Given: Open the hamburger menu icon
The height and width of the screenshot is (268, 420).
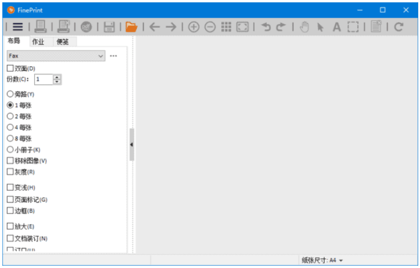Looking at the screenshot, I should (18, 27).
